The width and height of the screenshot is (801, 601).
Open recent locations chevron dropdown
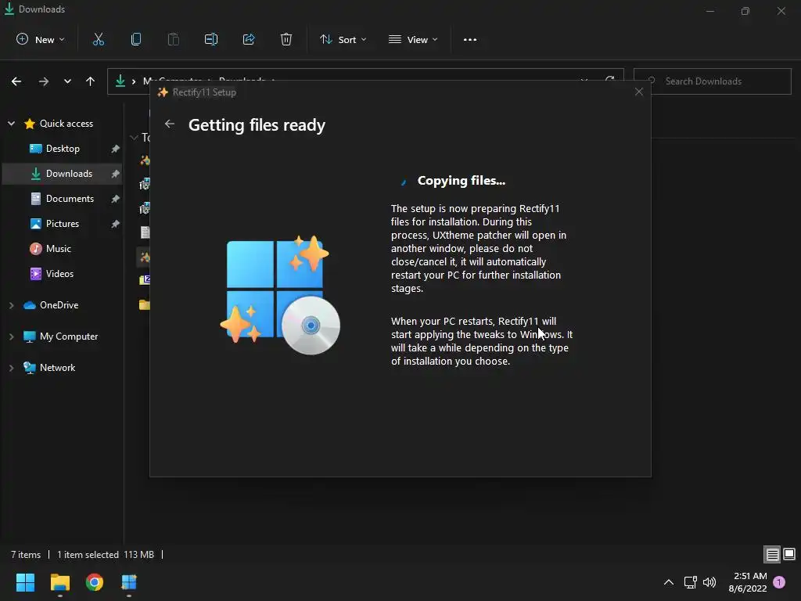67,81
